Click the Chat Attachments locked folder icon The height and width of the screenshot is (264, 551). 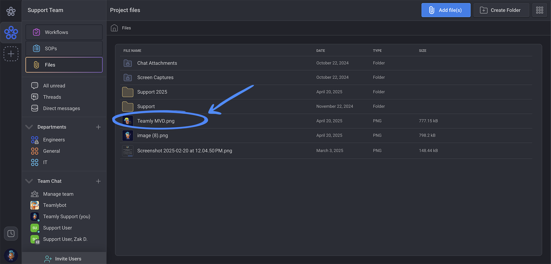[128, 63]
